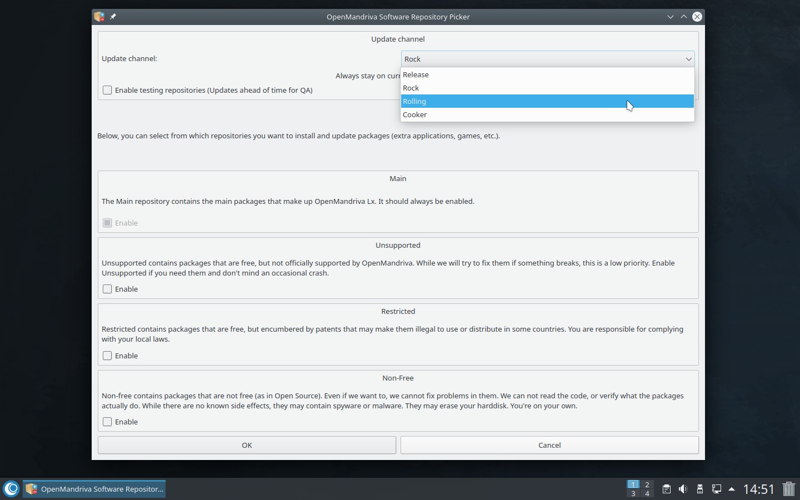The width and height of the screenshot is (800, 500).
Task: Close the Repository Picker window
Action: pyautogui.click(x=697, y=17)
